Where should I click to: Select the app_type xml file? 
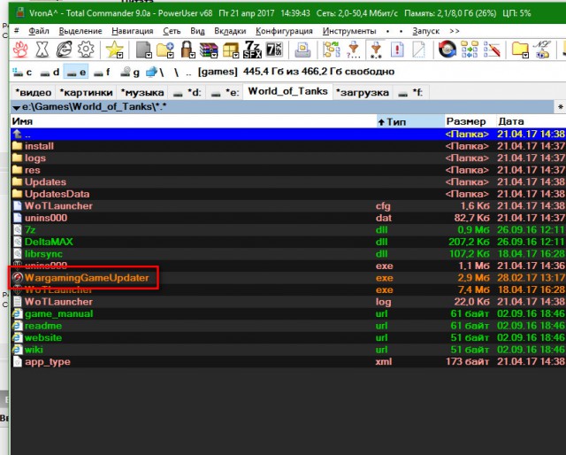(x=288, y=362)
